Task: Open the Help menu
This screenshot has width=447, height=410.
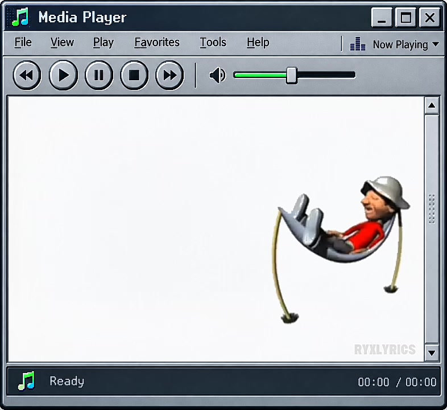Action: (258, 43)
